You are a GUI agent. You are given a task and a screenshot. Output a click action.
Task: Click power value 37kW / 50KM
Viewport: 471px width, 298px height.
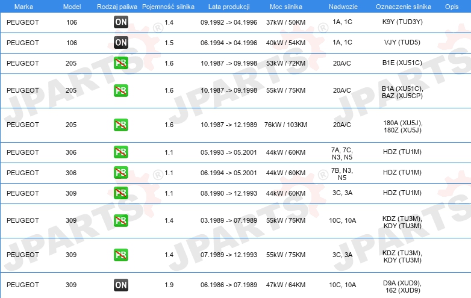[285, 22]
